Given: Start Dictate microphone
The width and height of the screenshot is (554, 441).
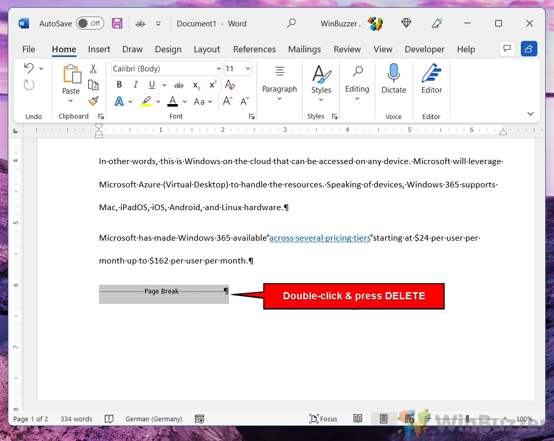Looking at the screenshot, I should tap(393, 79).
